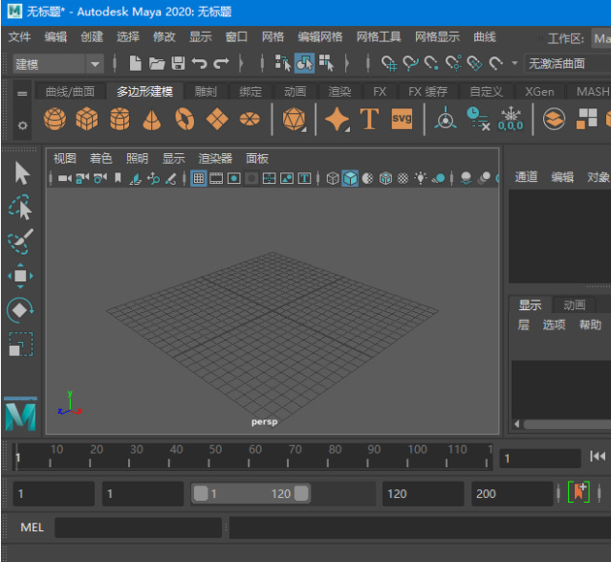
Task: Toggle snap to grids icon
Action: point(389,63)
